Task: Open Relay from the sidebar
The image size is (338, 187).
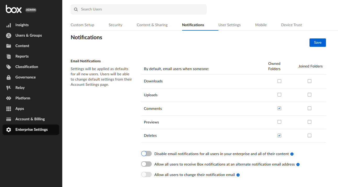Action: point(20,88)
